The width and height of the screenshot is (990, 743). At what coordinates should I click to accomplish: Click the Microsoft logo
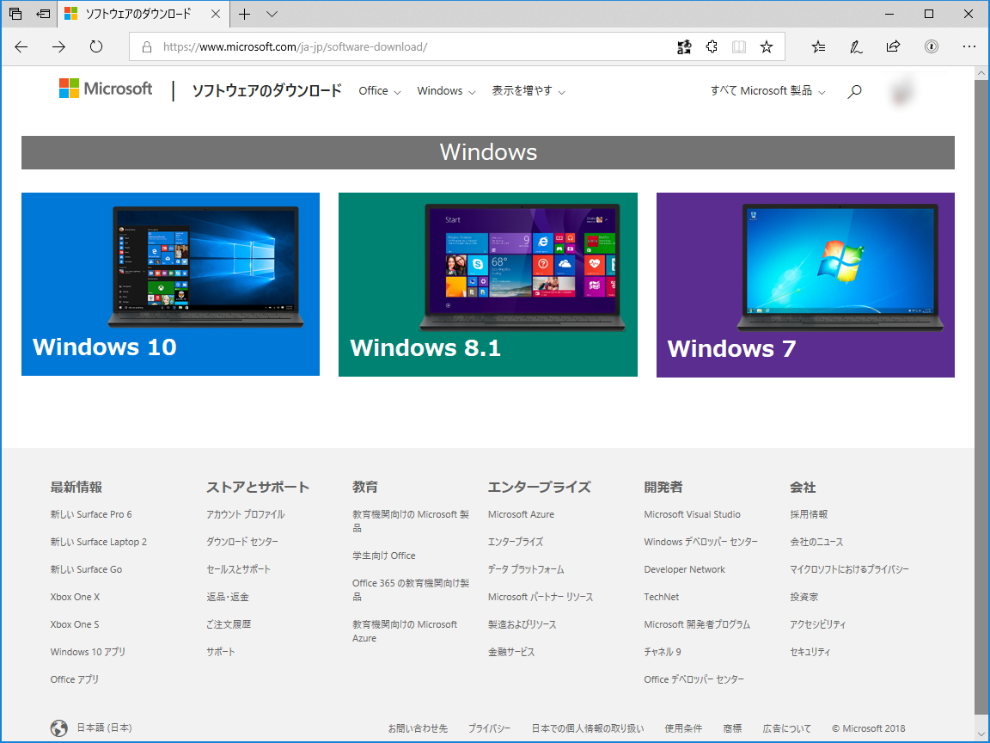[x=105, y=89]
